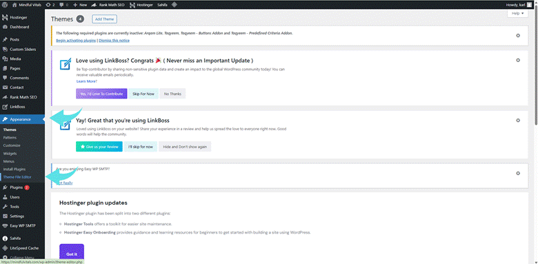The width and height of the screenshot is (538, 264).
Task: Click the Add Theme button
Action: 104,19
